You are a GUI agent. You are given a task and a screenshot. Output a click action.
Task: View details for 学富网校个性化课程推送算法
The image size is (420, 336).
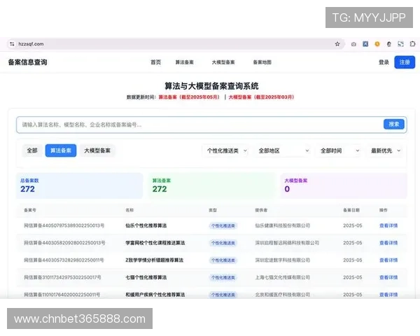tap(388, 243)
